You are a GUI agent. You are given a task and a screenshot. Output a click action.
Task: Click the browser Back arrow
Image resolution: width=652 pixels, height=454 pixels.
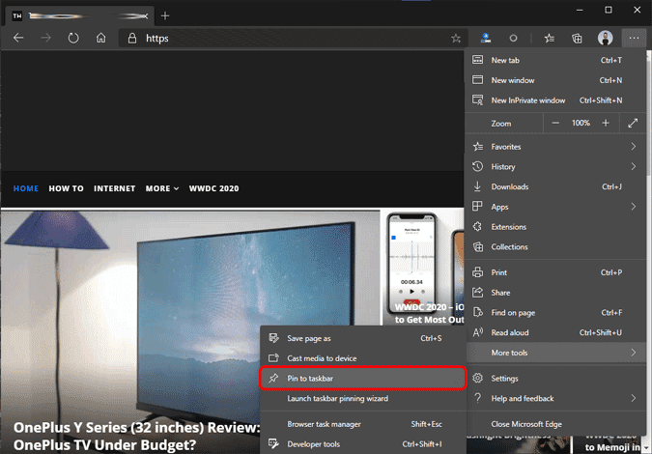(x=18, y=39)
